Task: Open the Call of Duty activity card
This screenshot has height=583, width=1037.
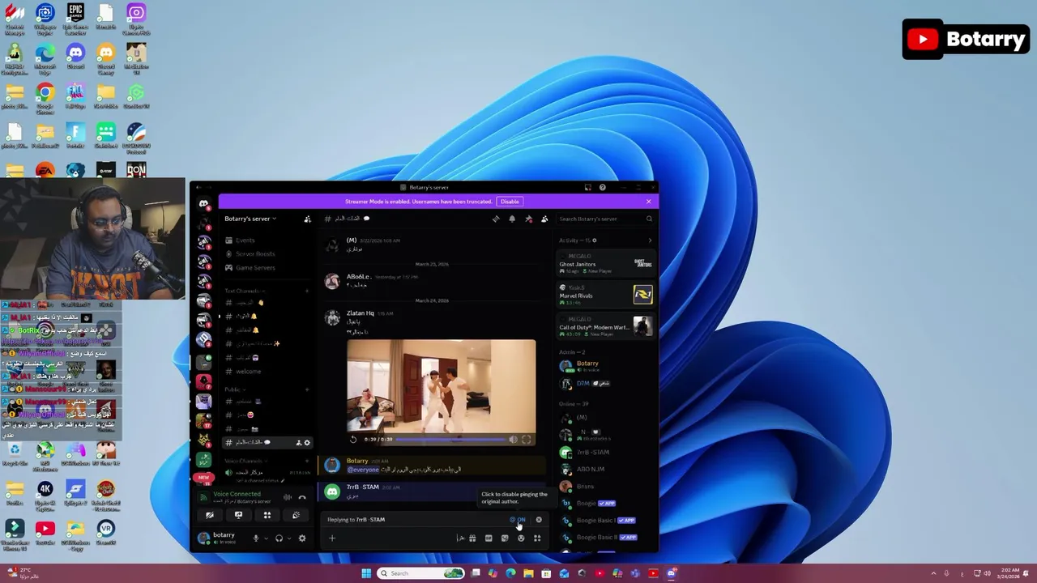Action: (x=605, y=327)
